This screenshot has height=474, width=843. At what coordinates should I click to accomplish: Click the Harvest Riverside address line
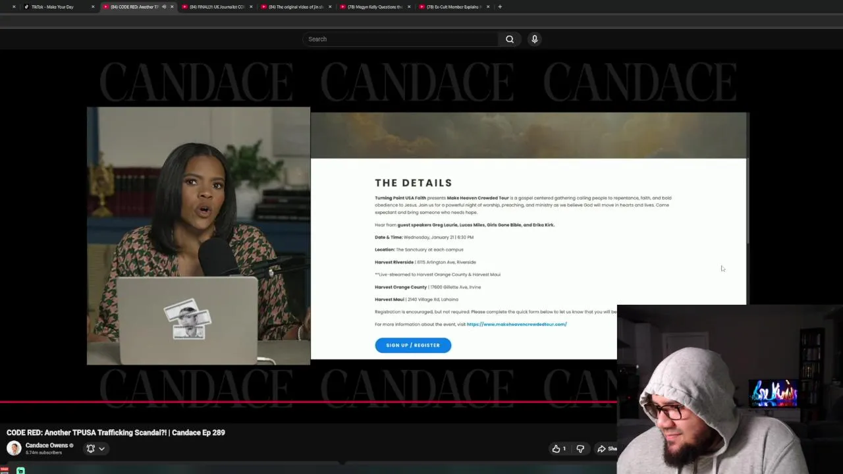click(x=425, y=262)
